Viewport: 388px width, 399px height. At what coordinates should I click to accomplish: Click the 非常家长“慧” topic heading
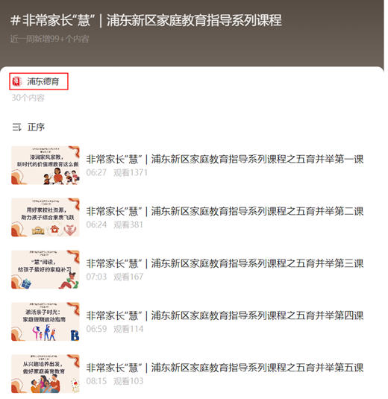click(146, 20)
